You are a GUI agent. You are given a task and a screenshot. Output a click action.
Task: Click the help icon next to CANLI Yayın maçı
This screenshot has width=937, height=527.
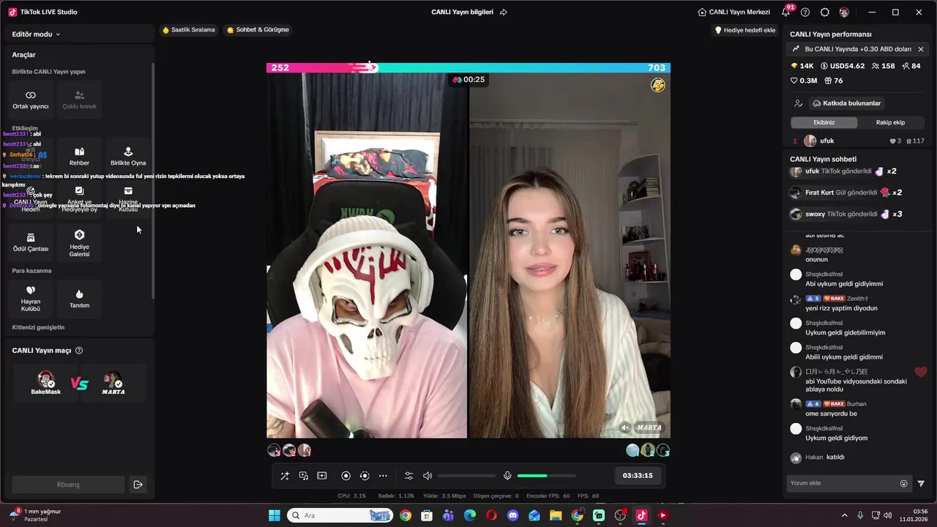tap(79, 351)
